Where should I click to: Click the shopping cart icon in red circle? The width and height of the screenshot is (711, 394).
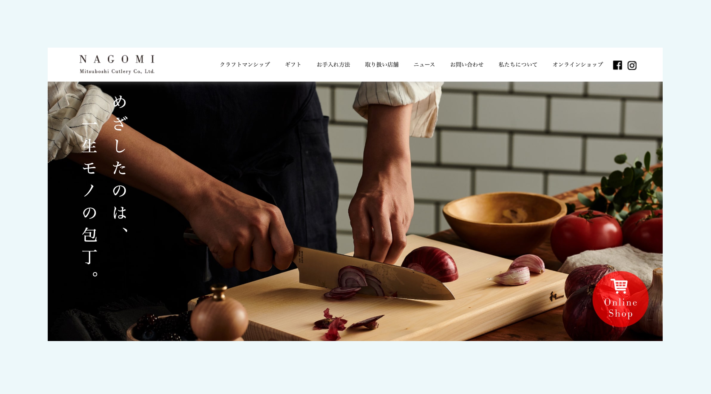(x=620, y=286)
